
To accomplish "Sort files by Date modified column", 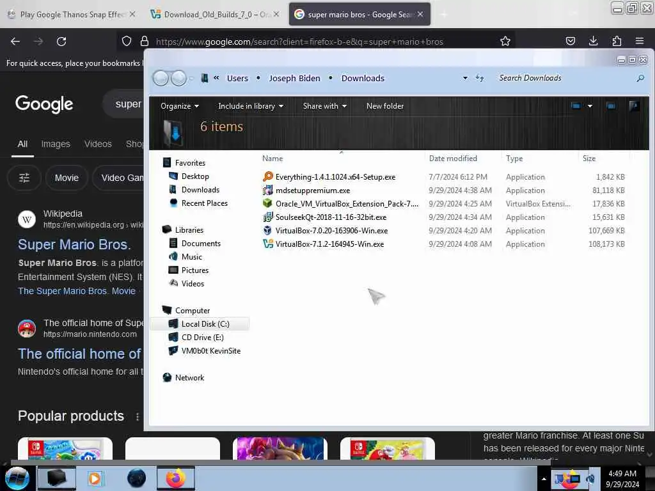I will coord(453,159).
